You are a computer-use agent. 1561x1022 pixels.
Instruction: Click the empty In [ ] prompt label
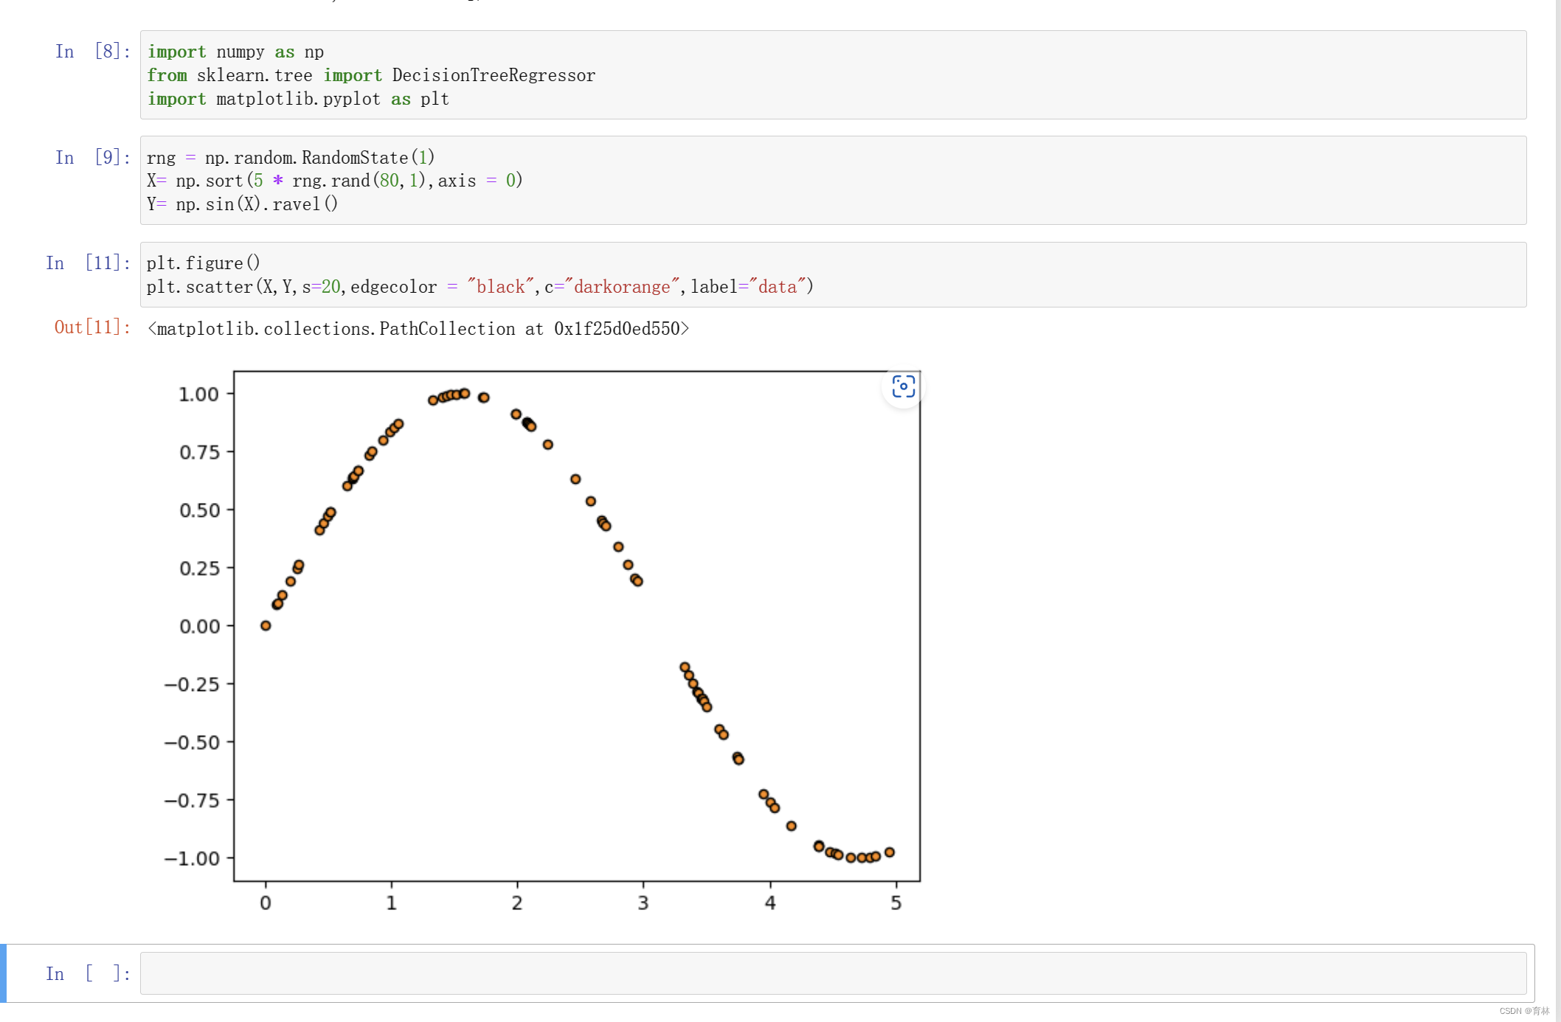pyautogui.click(x=89, y=974)
